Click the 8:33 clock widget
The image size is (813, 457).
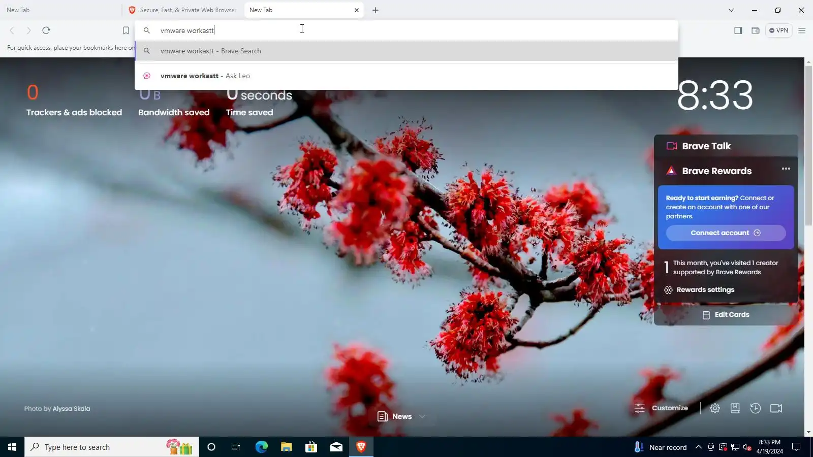coord(715,95)
